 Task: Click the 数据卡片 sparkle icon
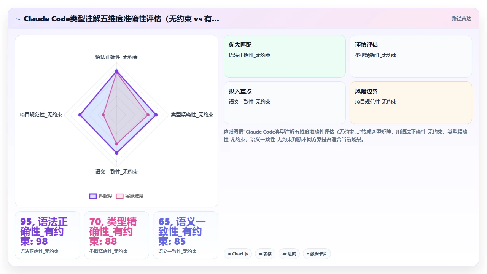click(308, 253)
